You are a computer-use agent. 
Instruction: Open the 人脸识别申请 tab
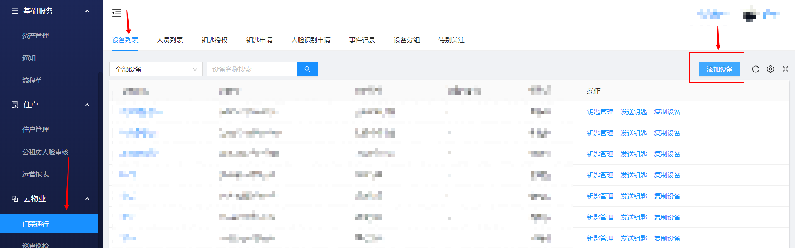311,40
